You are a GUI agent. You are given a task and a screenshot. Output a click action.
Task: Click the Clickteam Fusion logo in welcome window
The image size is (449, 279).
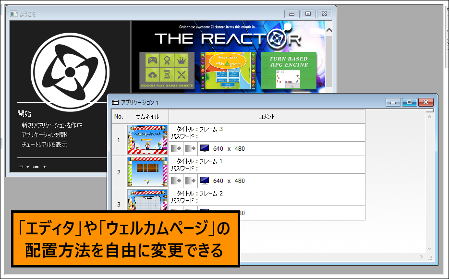point(70,72)
